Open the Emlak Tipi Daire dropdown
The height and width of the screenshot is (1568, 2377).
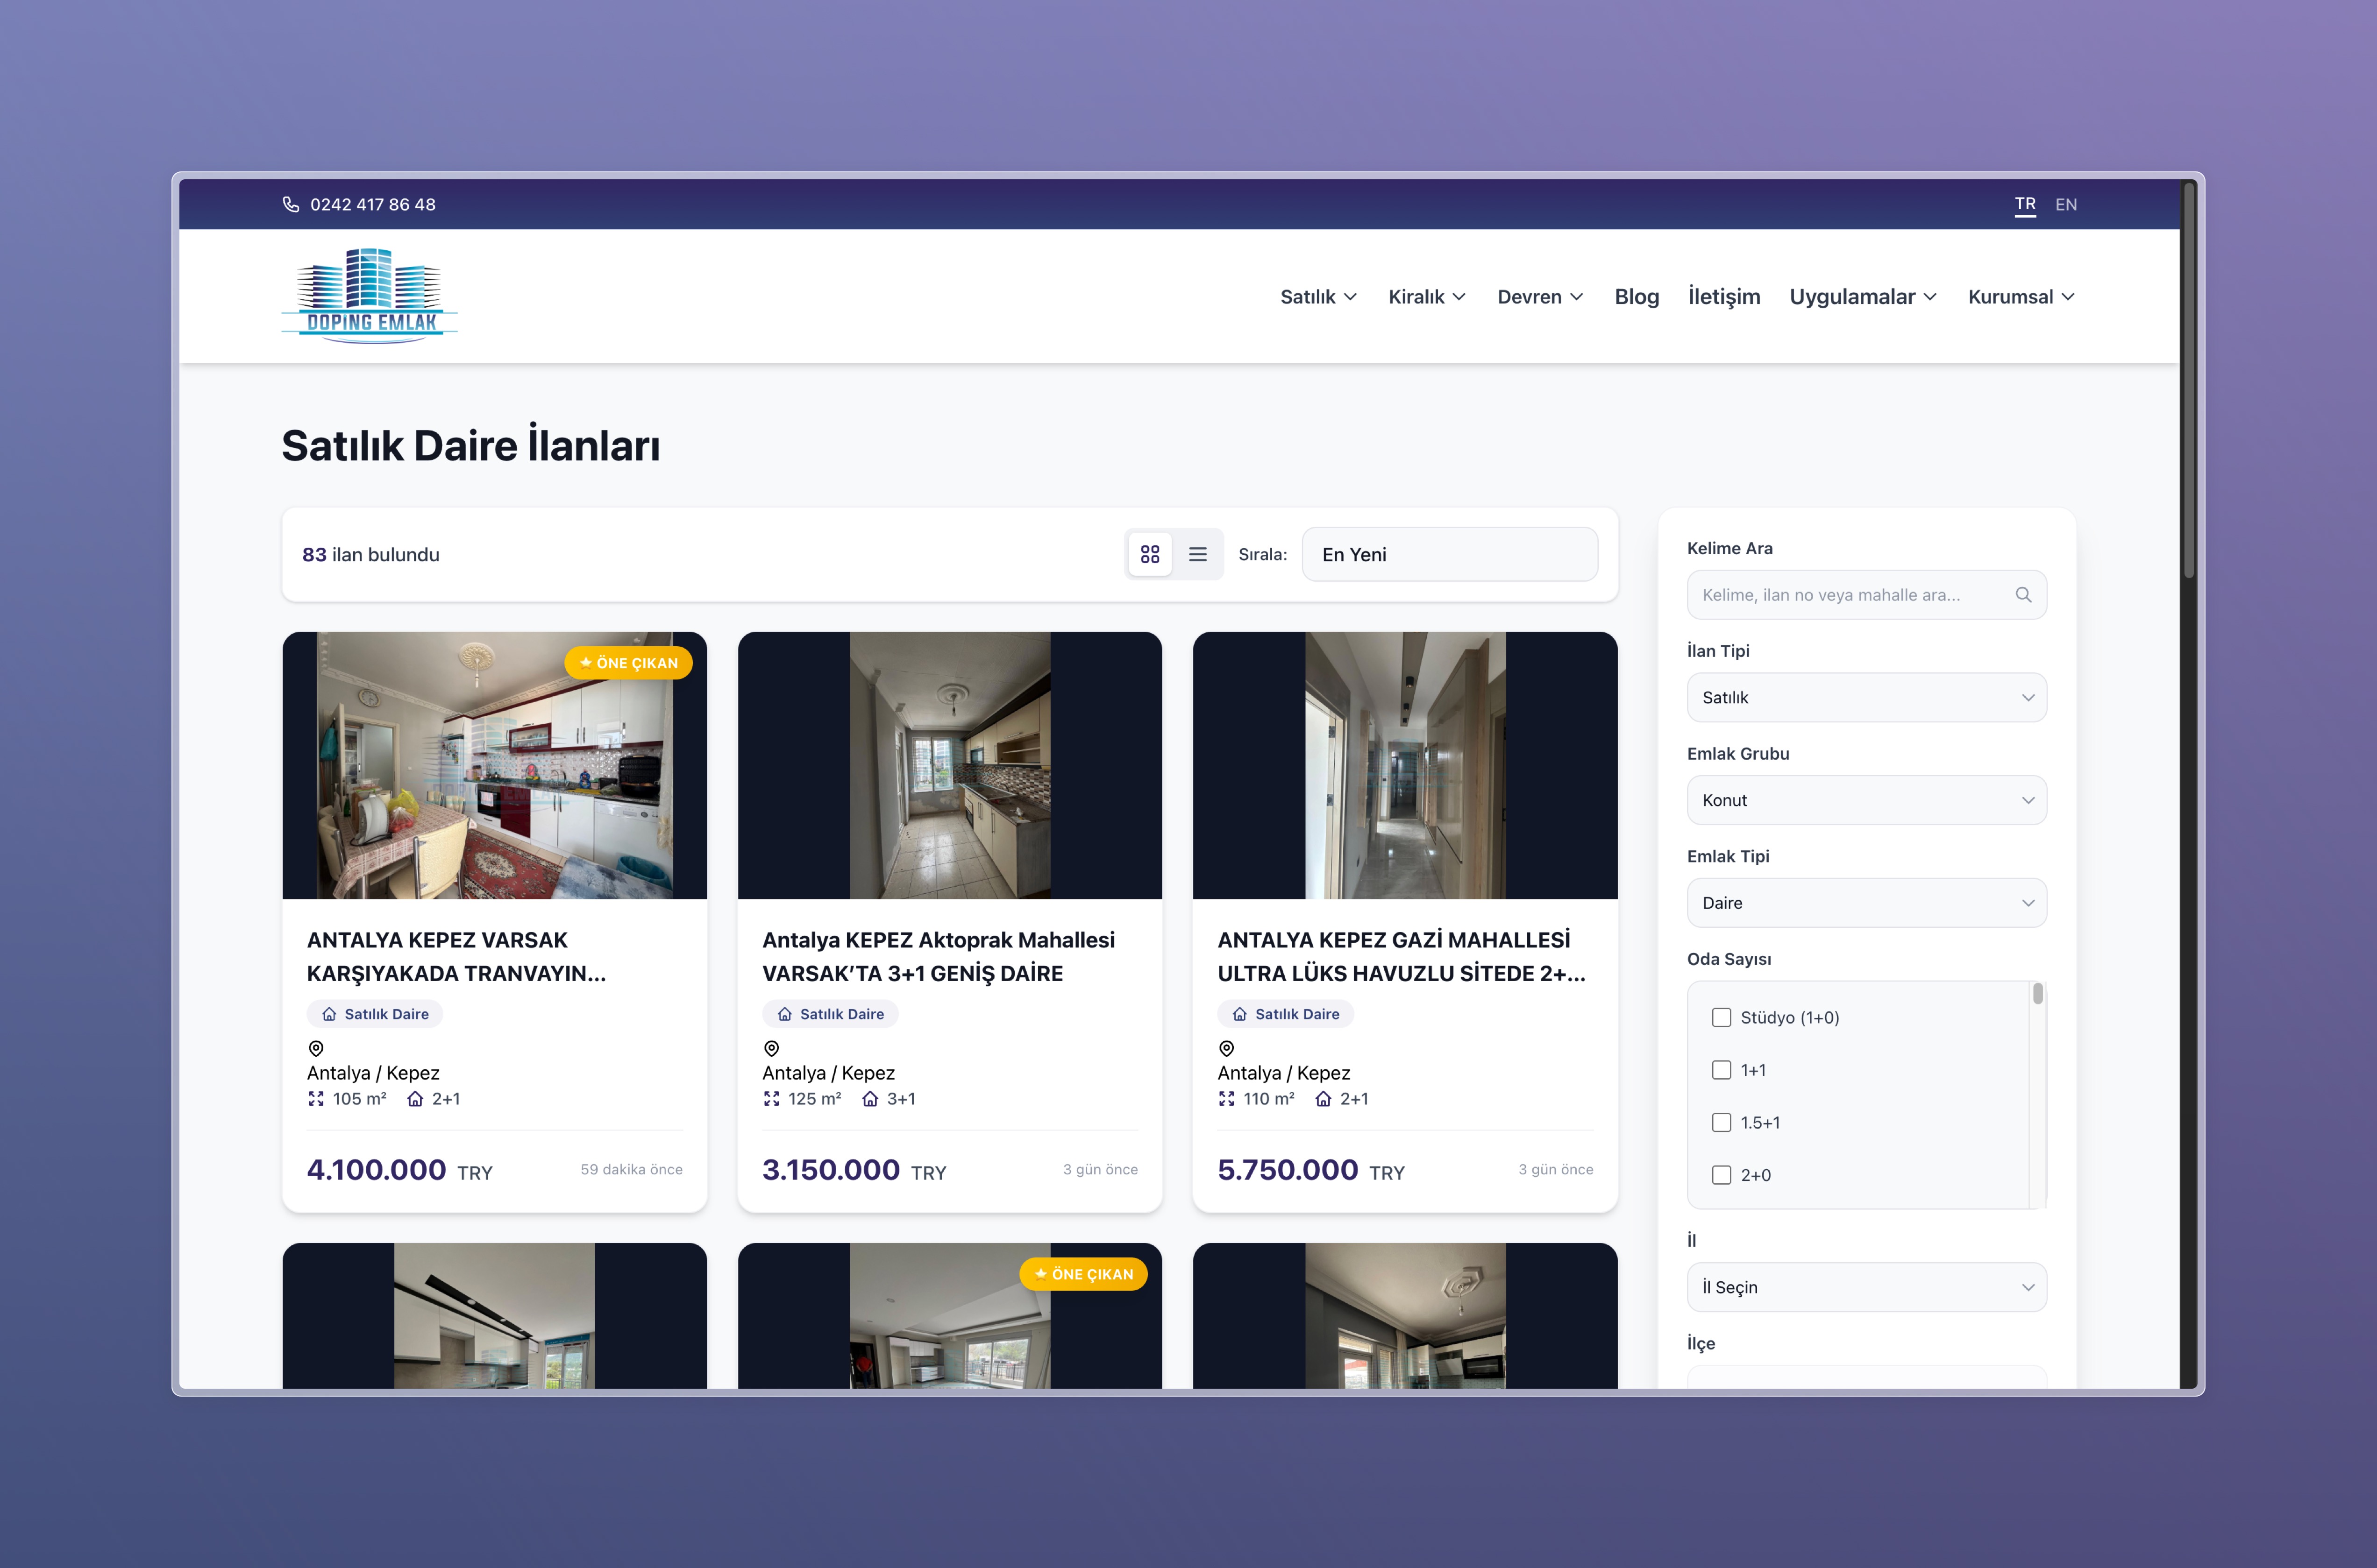point(1866,903)
